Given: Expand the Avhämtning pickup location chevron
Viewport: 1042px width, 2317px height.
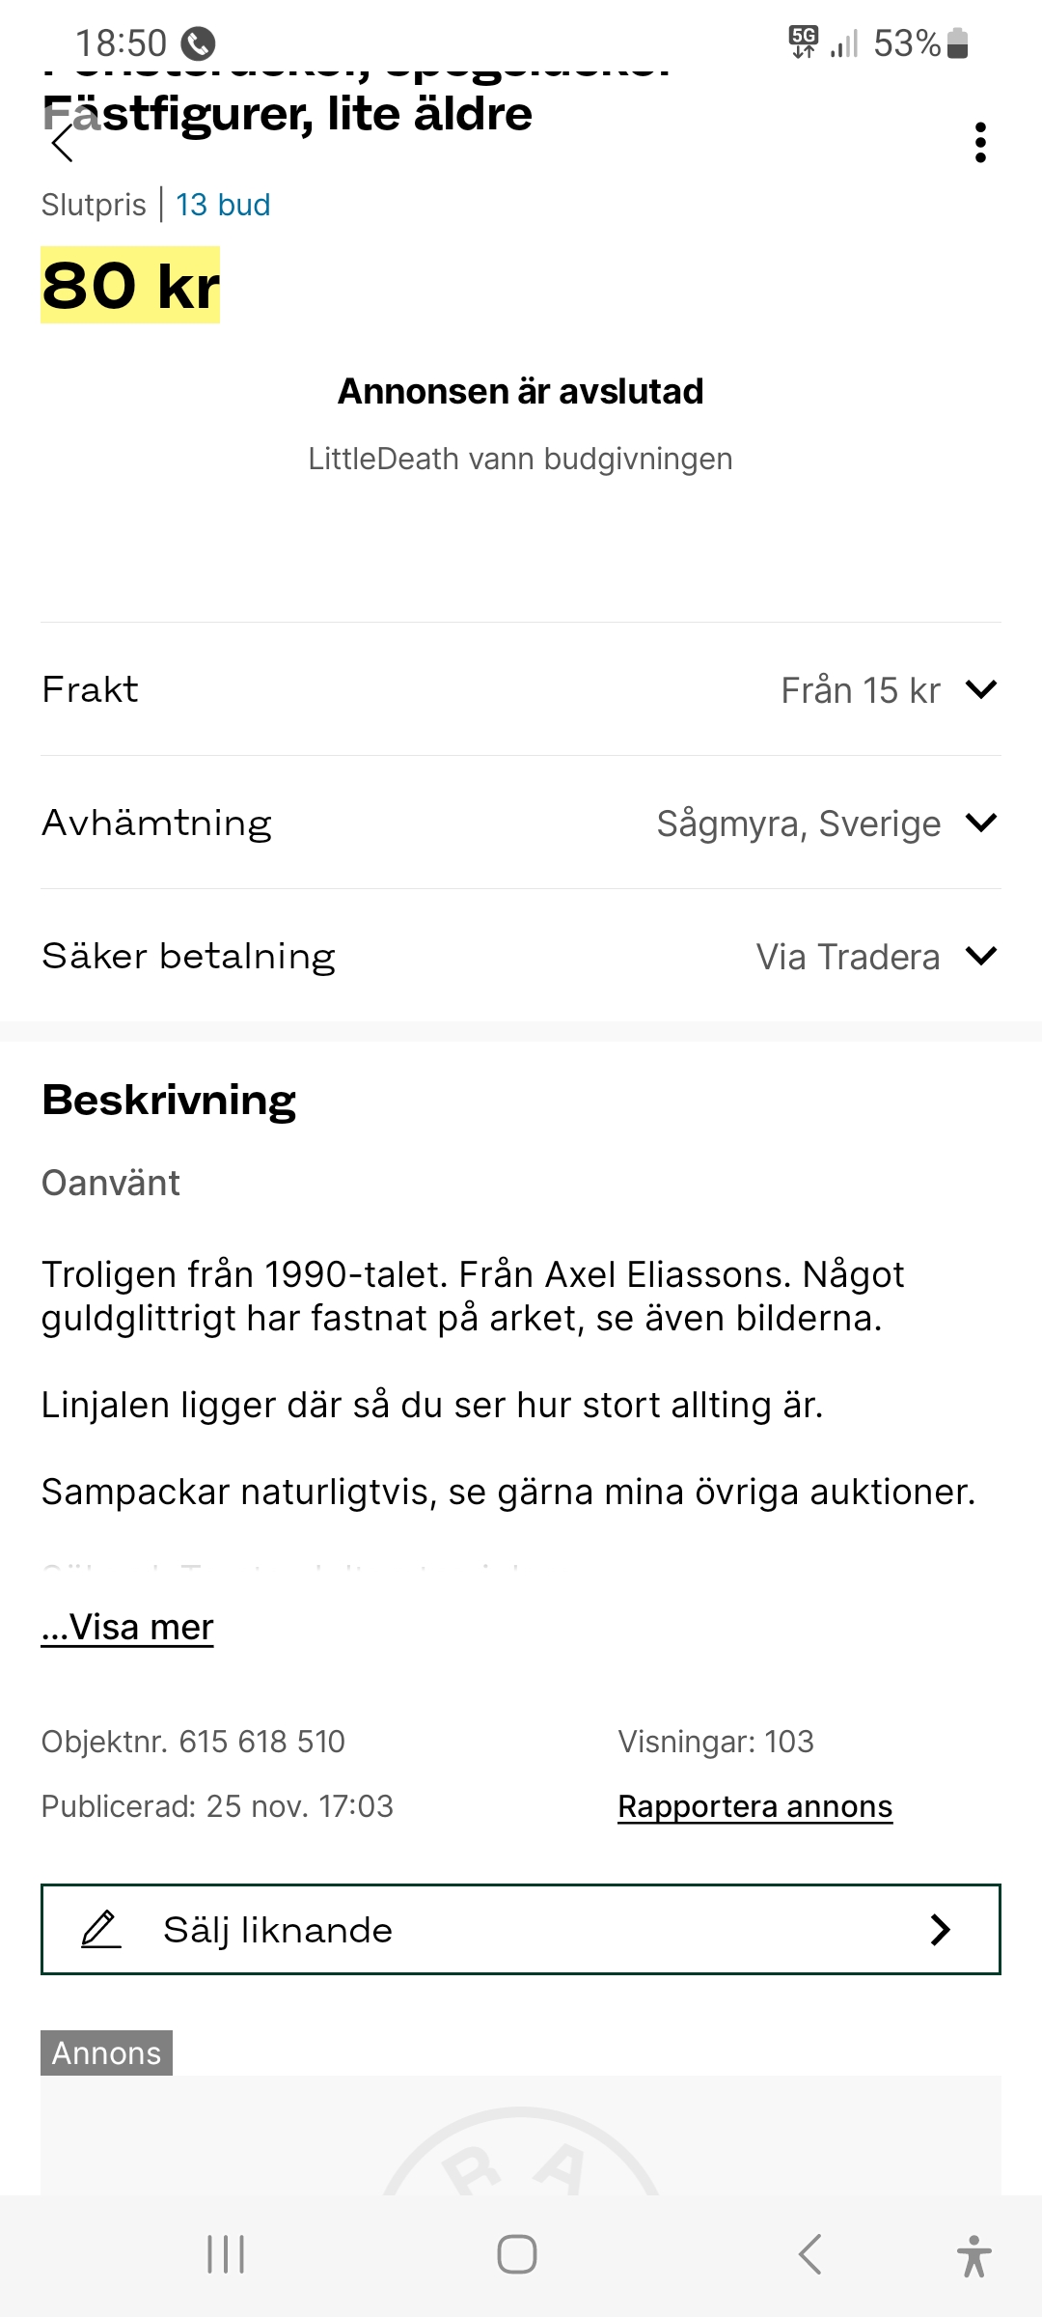Looking at the screenshot, I should [x=980, y=823].
